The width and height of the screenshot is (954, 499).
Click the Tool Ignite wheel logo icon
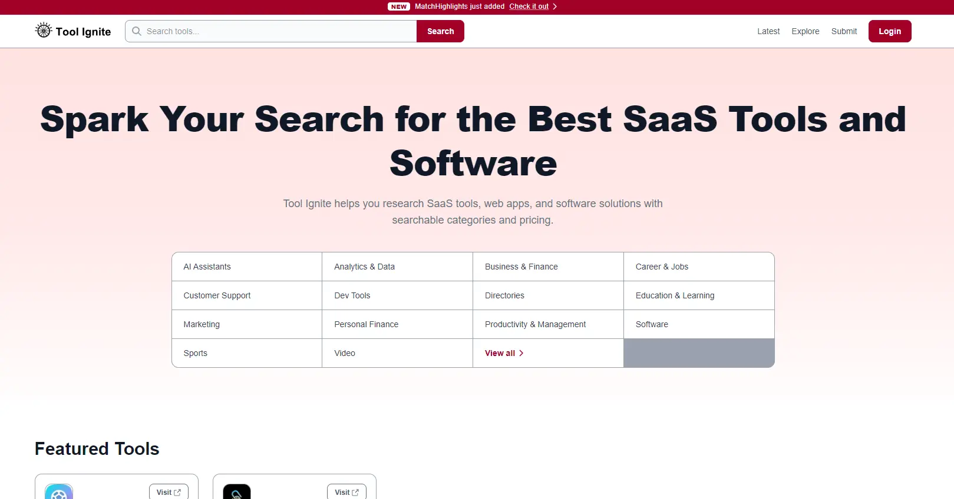coord(44,30)
